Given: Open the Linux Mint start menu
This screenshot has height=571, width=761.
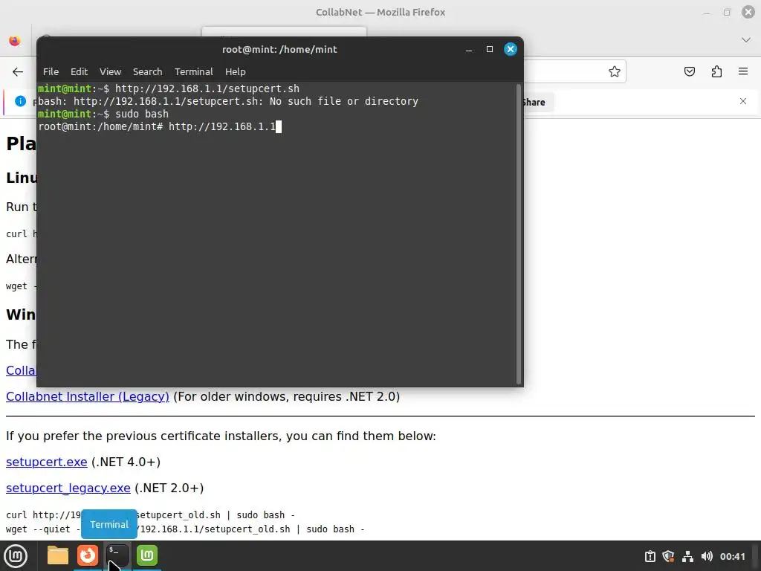Looking at the screenshot, I should [x=16, y=556].
